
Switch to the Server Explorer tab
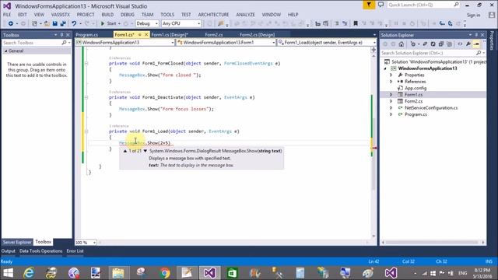[17, 242]
